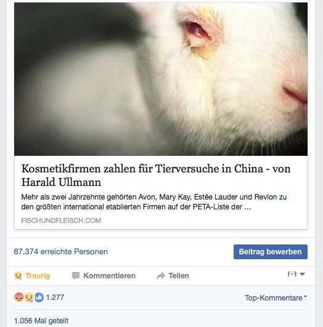This screenshot has height=327, width=323.
Task: View the 87.374 erreichte Personen statistics
Action: coord(61,252)
